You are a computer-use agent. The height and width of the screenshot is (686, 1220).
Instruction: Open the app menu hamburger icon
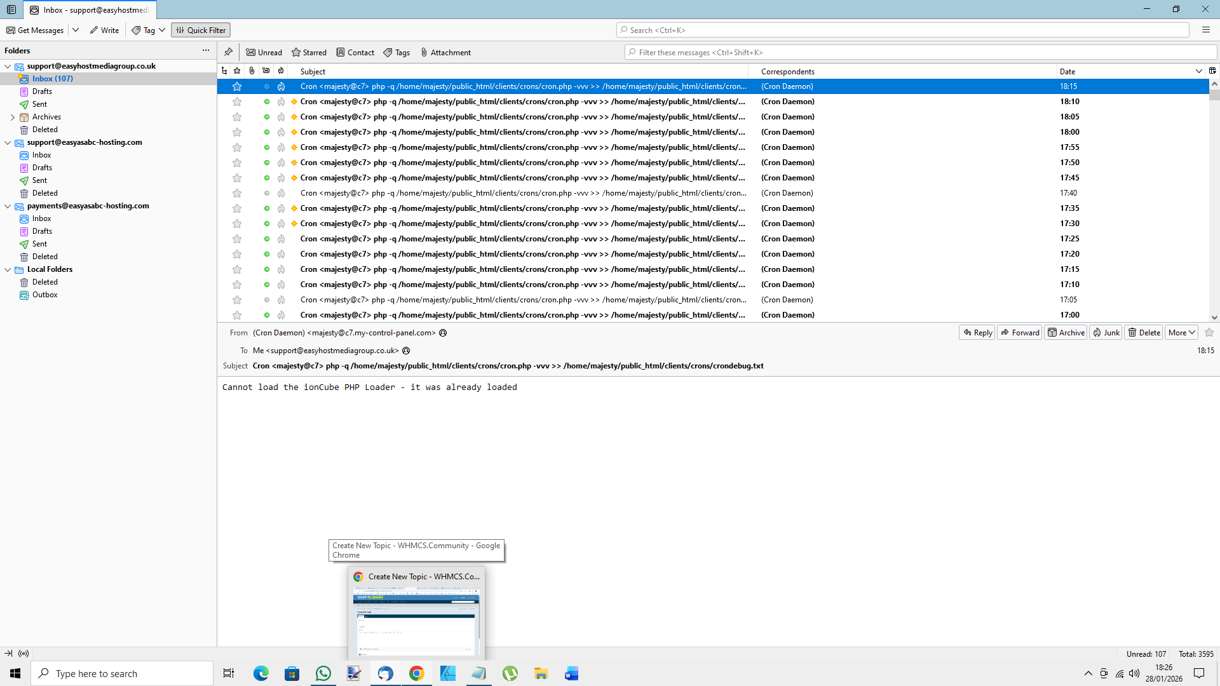pos(1205,30)
